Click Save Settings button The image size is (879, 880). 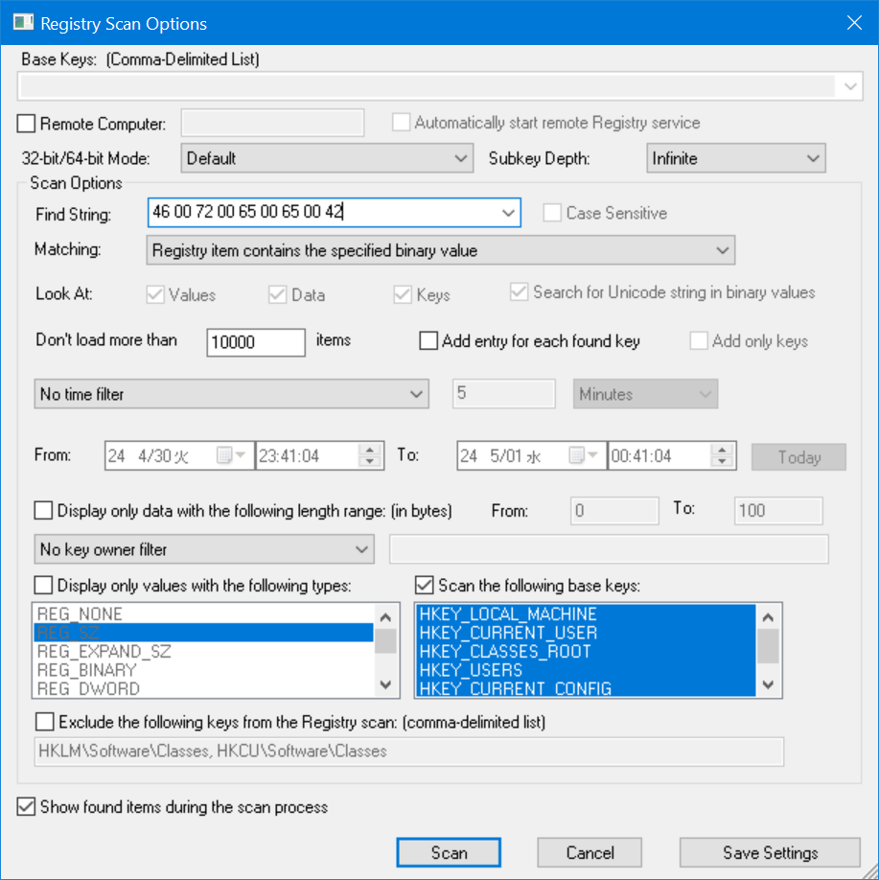(x=770, y=852)
